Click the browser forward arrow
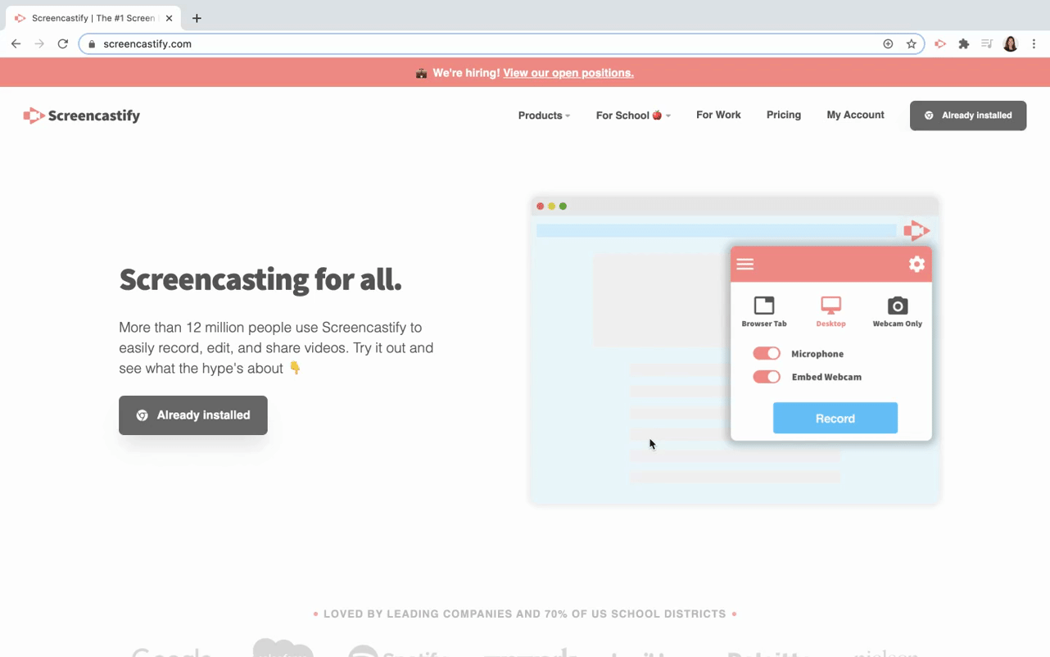This screenshot has width=1050, height=657. click(x=39, y=43)
